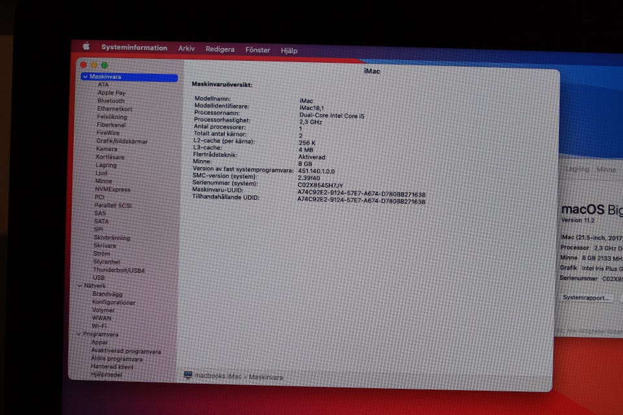This screenshot has height=415, width=623.
Task: Open the Arkiv menu
Action: point(186,49)
